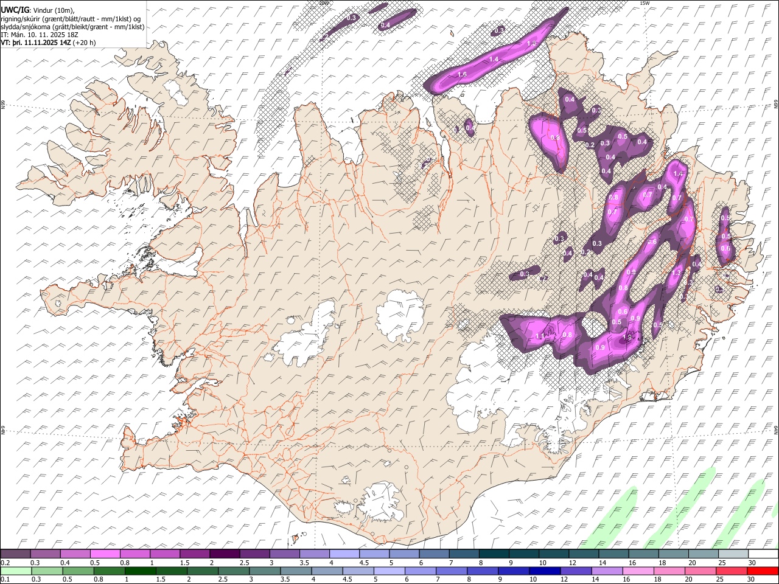Click the snow legend swatch between 1.5 and 2

(195, 554)
